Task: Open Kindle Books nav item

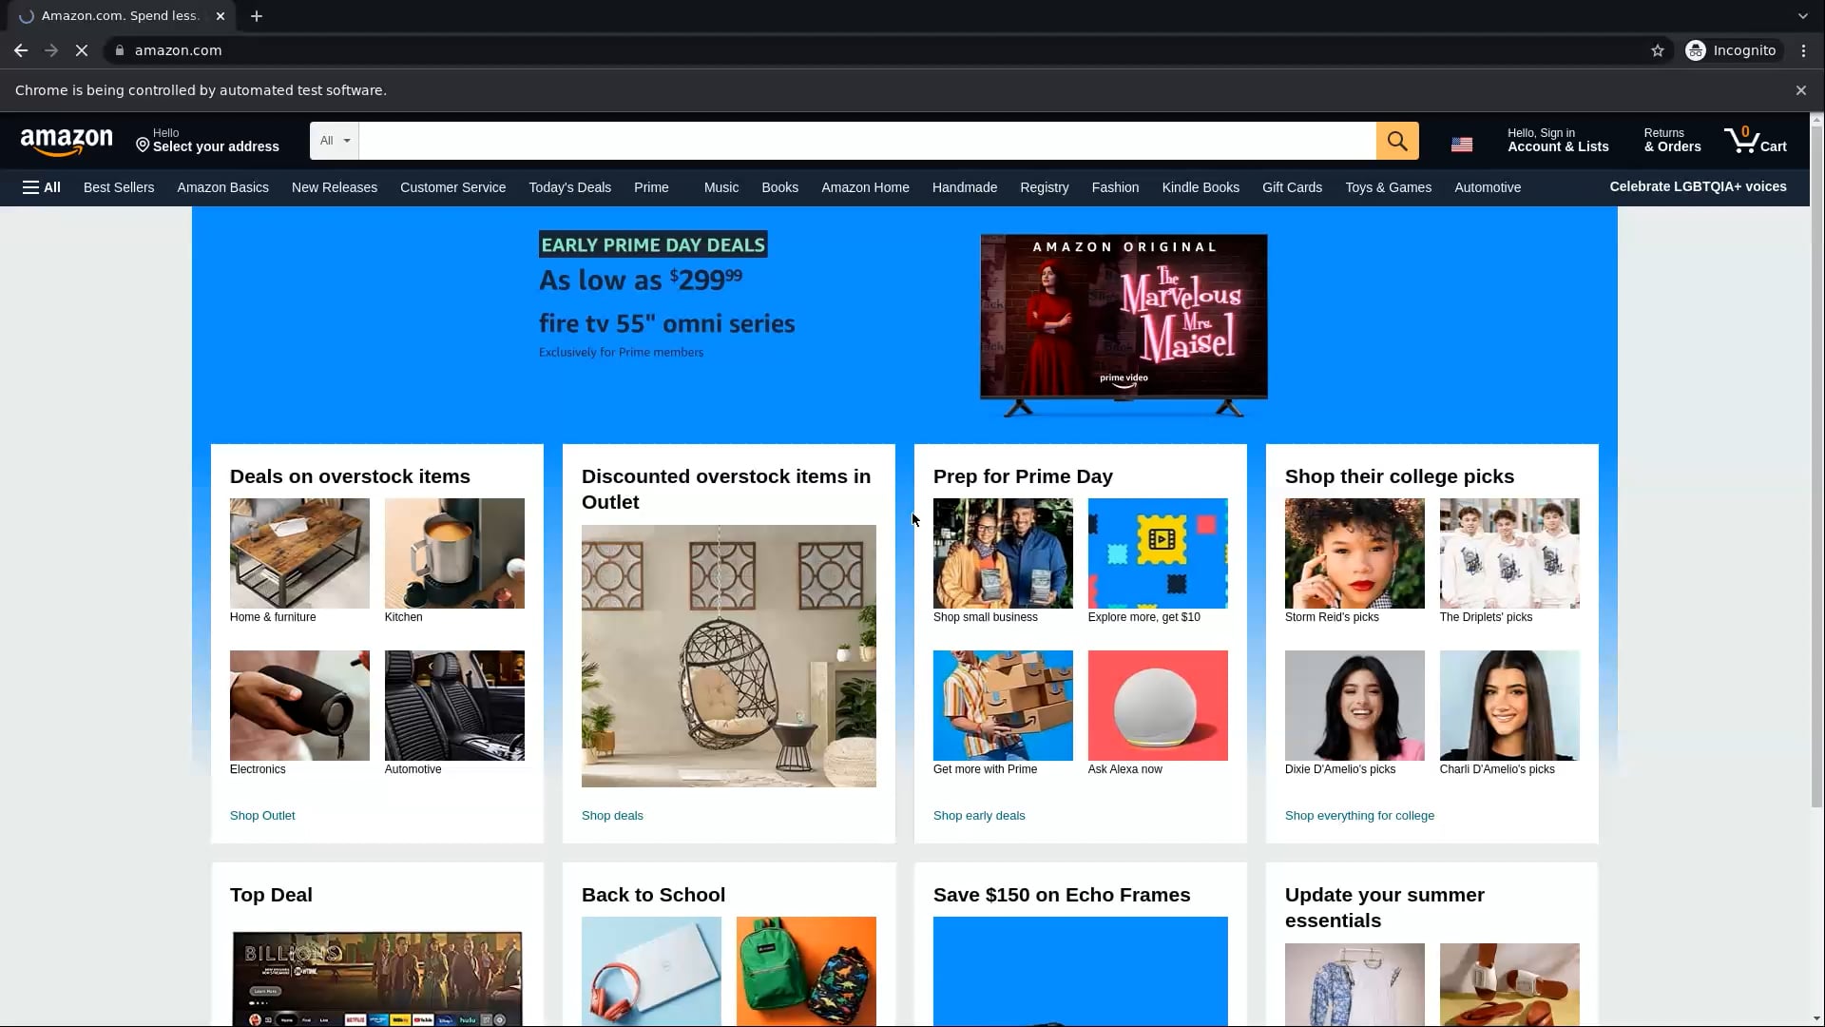Action: pyautogui.click(x=1201, y=187)
